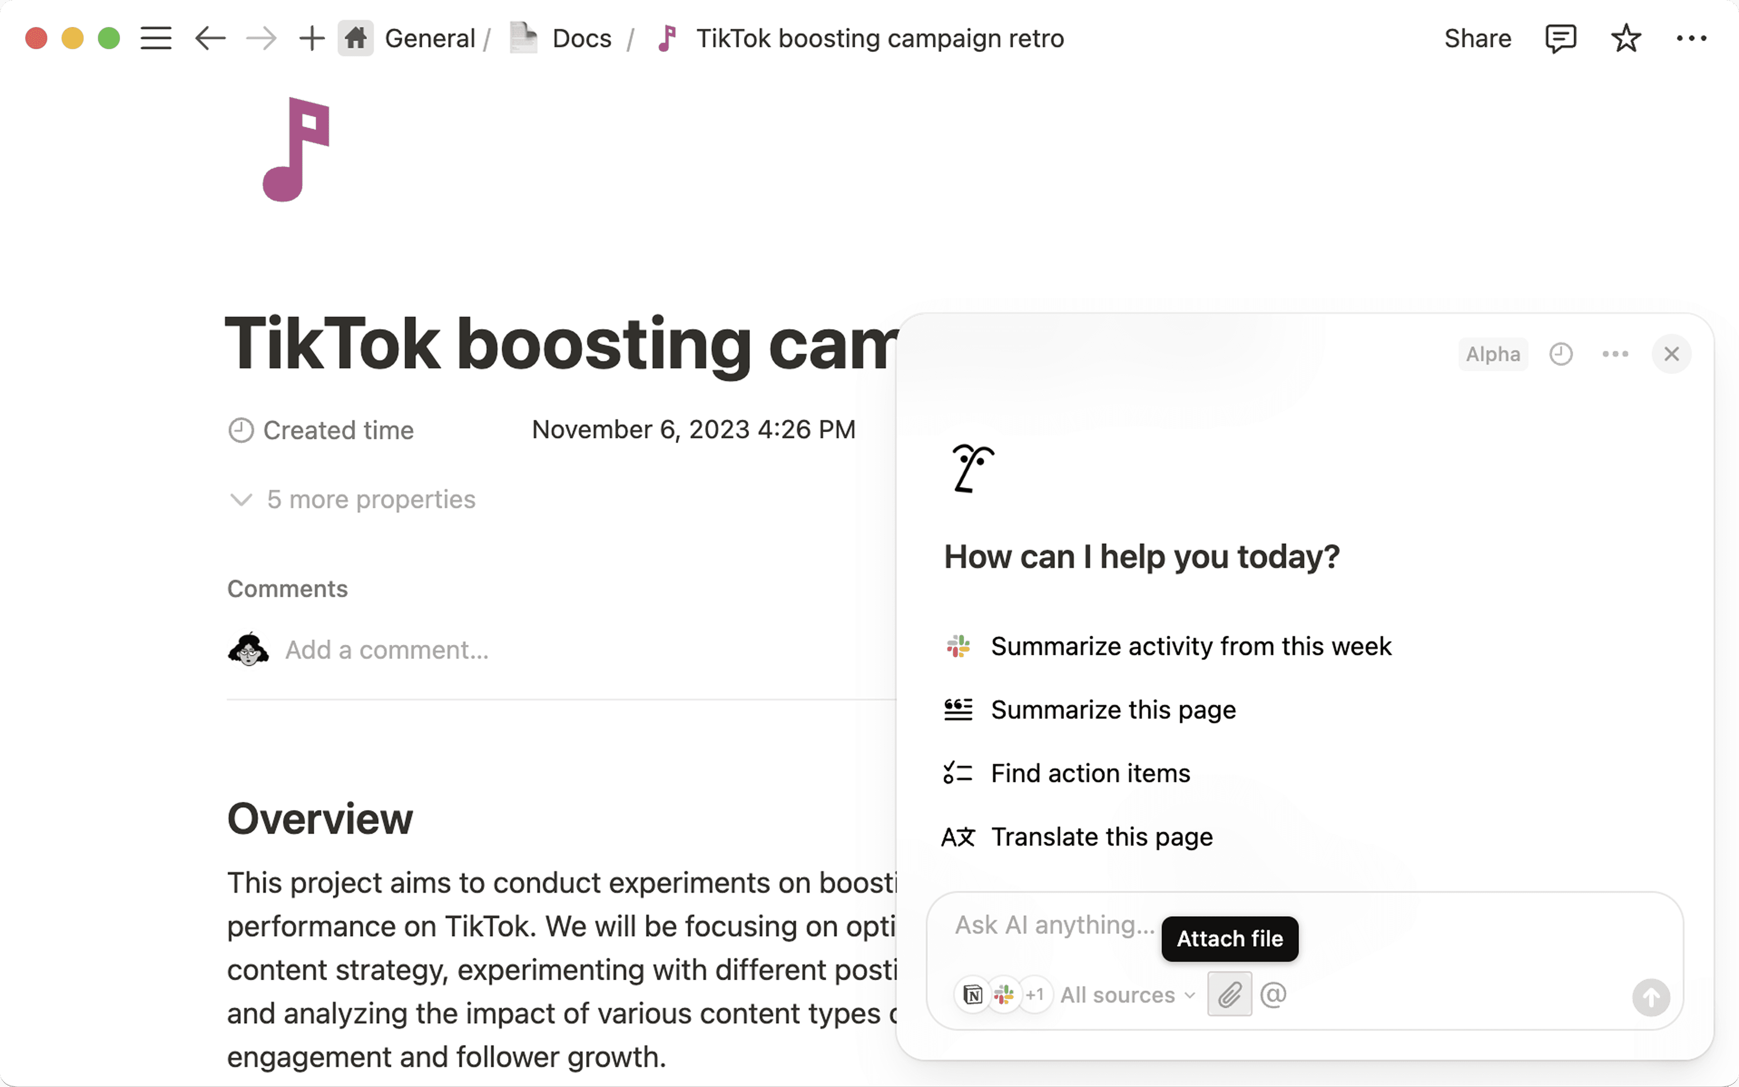The image size is (1739, 1087).
Task: Select Translate this page
Action: 1101,837
